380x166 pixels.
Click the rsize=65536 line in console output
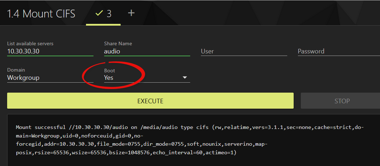[127, 152]
